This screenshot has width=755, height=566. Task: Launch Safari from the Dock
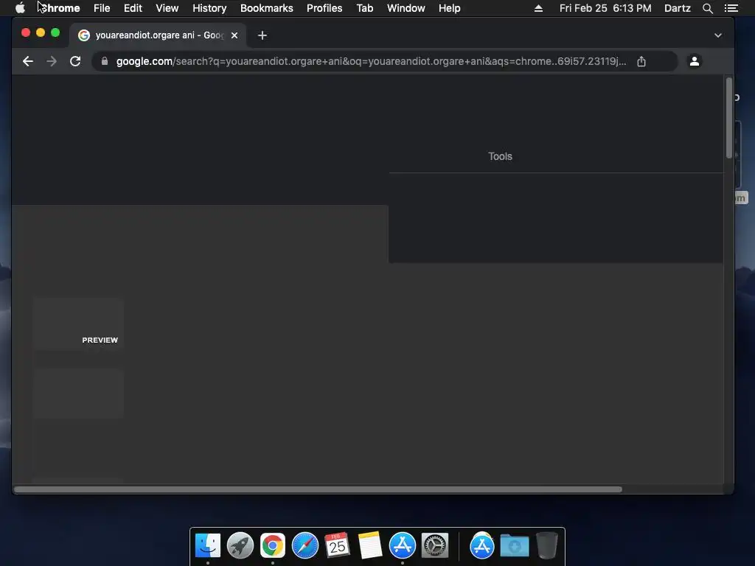pos(305,545)
